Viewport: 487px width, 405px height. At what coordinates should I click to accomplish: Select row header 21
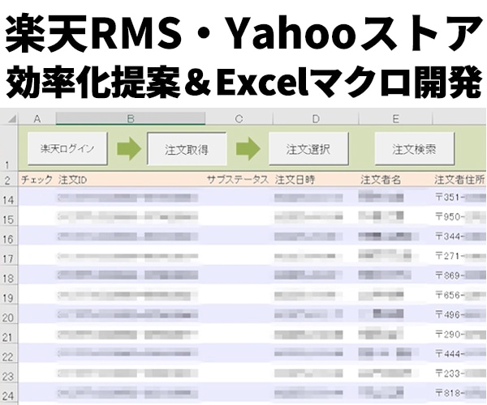point(9,335)
